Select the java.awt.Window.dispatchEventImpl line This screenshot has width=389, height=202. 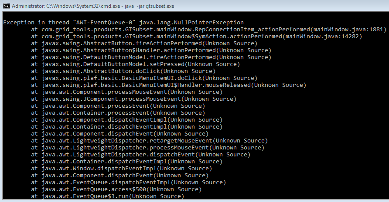(125, 168)
